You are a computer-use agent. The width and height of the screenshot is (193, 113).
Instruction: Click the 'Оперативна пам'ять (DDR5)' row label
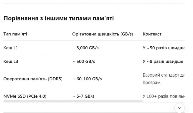(x=33, y=79)
